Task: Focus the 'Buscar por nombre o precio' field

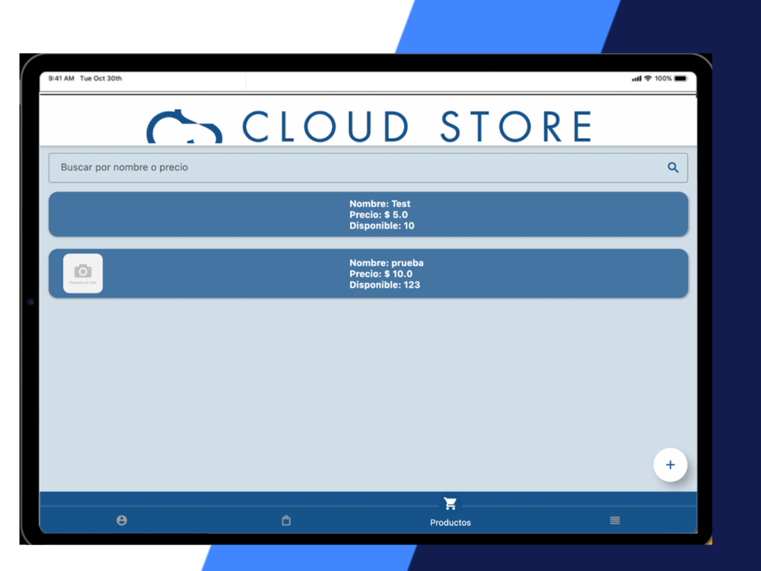Action: [368, 167]
